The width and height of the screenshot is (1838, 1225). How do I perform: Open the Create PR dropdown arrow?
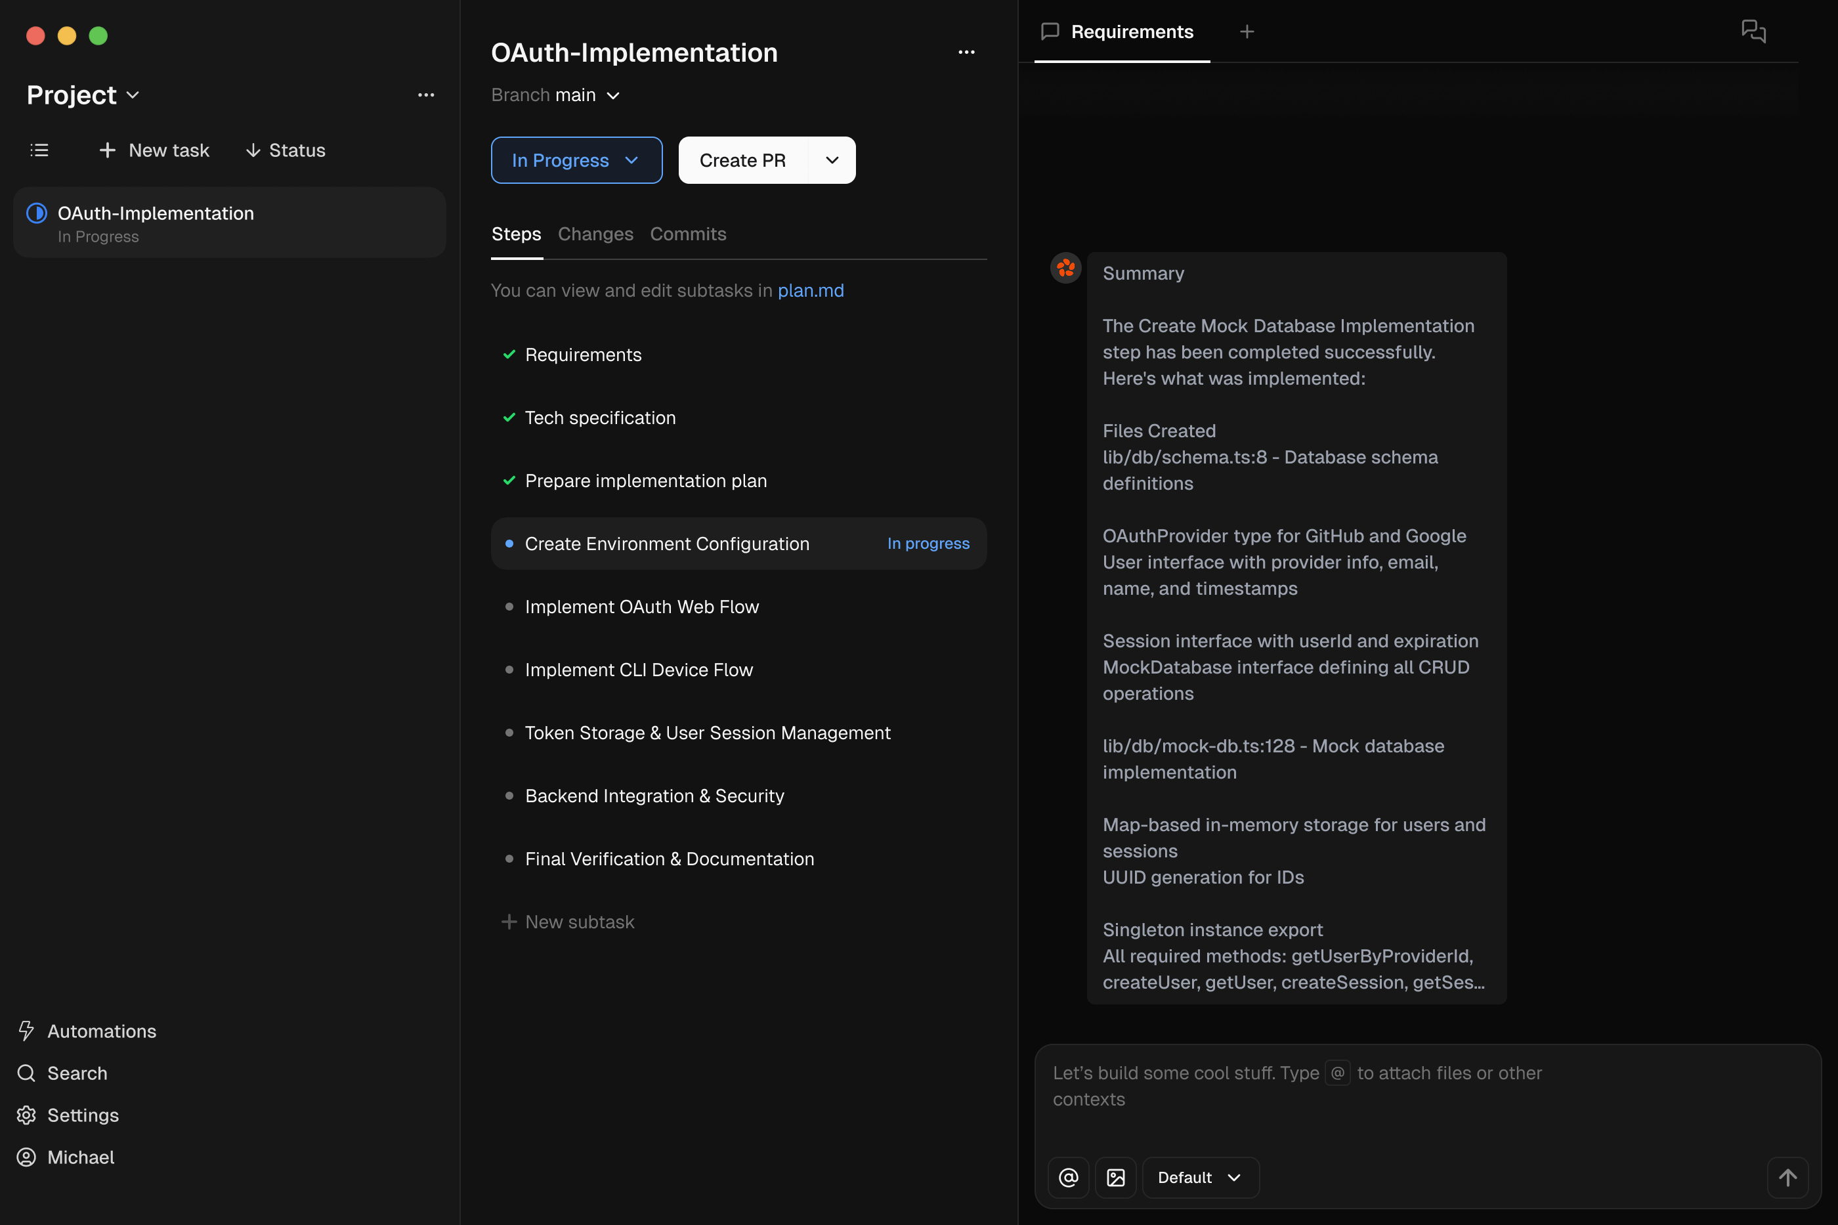(x=832, y=160)
